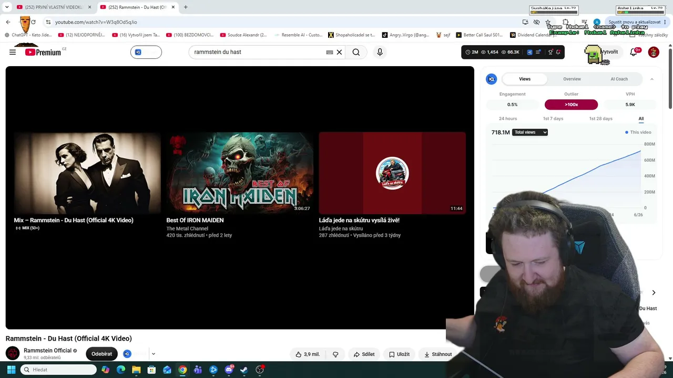Image resolution: width=673 pixels, height=378 pixels.
Task: Open the account avatar menu
Action: [x=654, y=52]
